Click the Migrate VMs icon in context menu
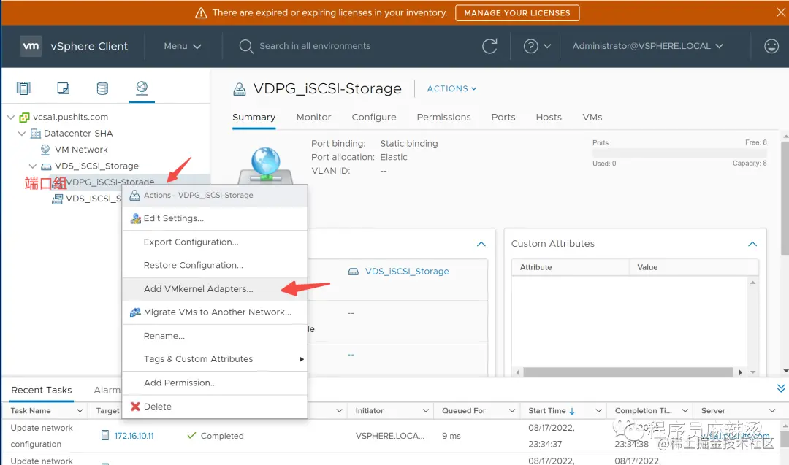789x465 pixels. 135,312
